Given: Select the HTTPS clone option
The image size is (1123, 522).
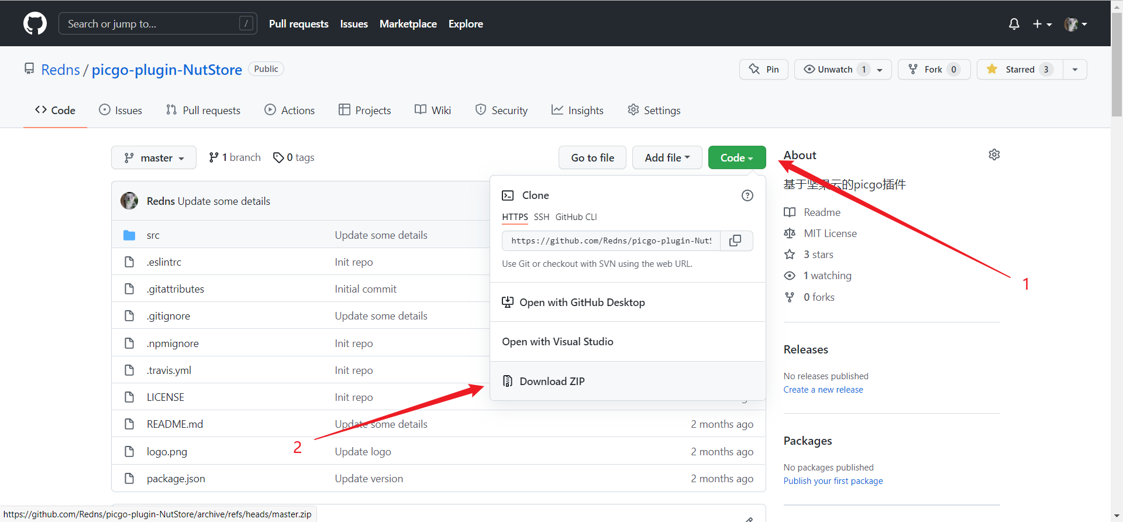Looking at the screenshot, I should click(515, 217).
